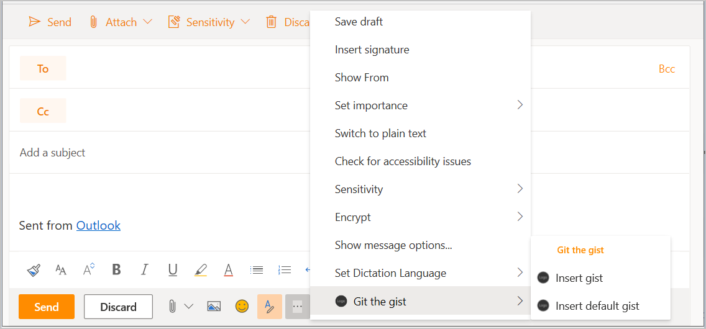Viewport: 706px width, 329px height.
Task: Open the Sensitivity dropdown chevron in top toolbar
Action: [245, 22]
